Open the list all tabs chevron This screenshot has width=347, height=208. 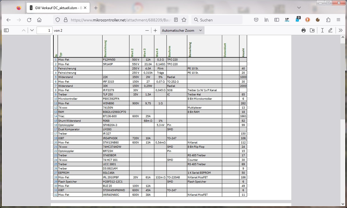point(299,8)
